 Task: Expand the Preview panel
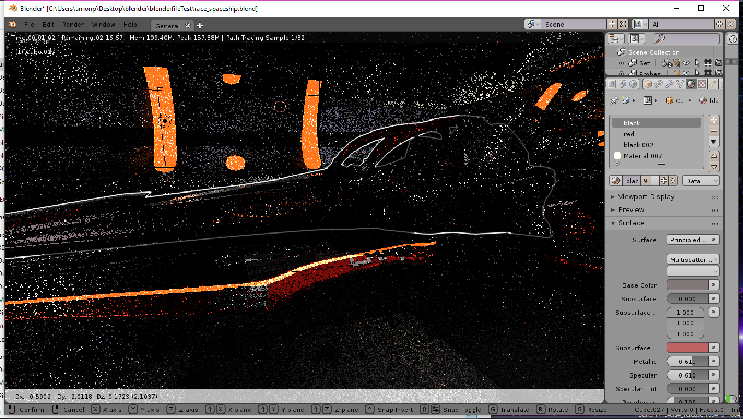point(664,209)
